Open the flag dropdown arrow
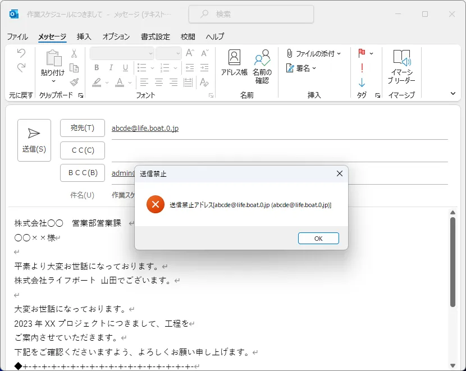This screenshot has height=371, width=466. coord(371,53)
